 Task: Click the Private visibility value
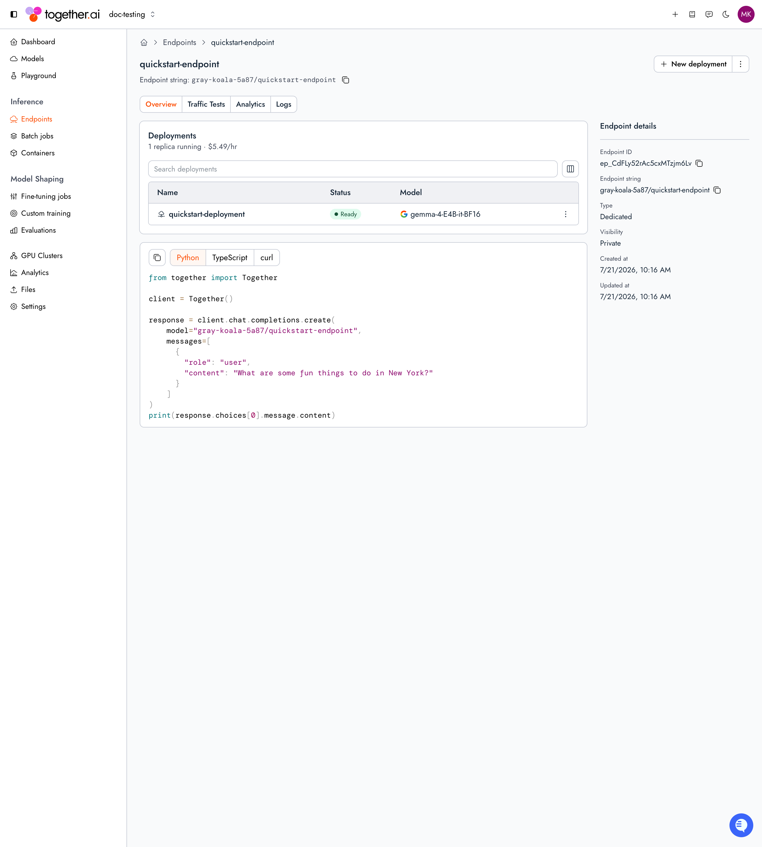[x=610, y=243]
